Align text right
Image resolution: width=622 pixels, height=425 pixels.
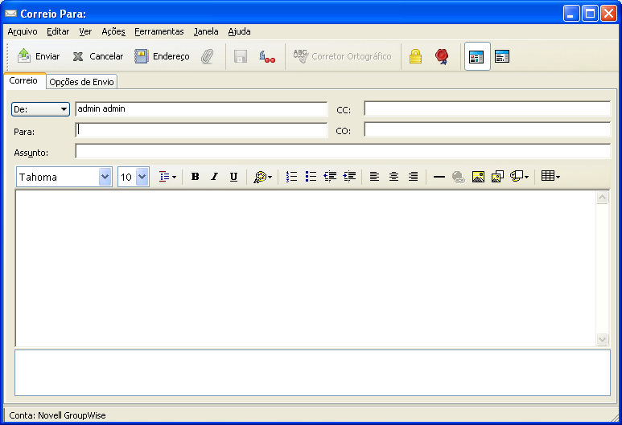tap(413, 177)
